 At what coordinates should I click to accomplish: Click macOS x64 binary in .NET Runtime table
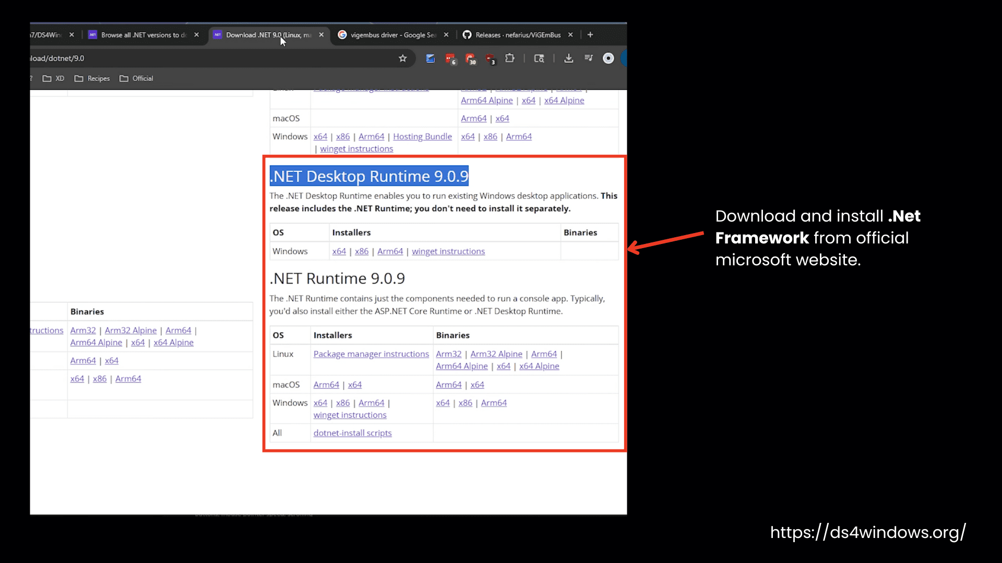[478, 385]
